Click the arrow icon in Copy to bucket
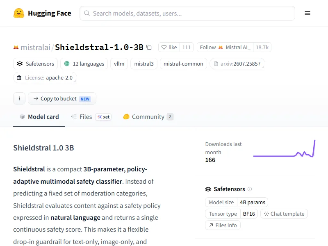The height and width of the screenshot is (246, 328). click(x=36, y=98)
